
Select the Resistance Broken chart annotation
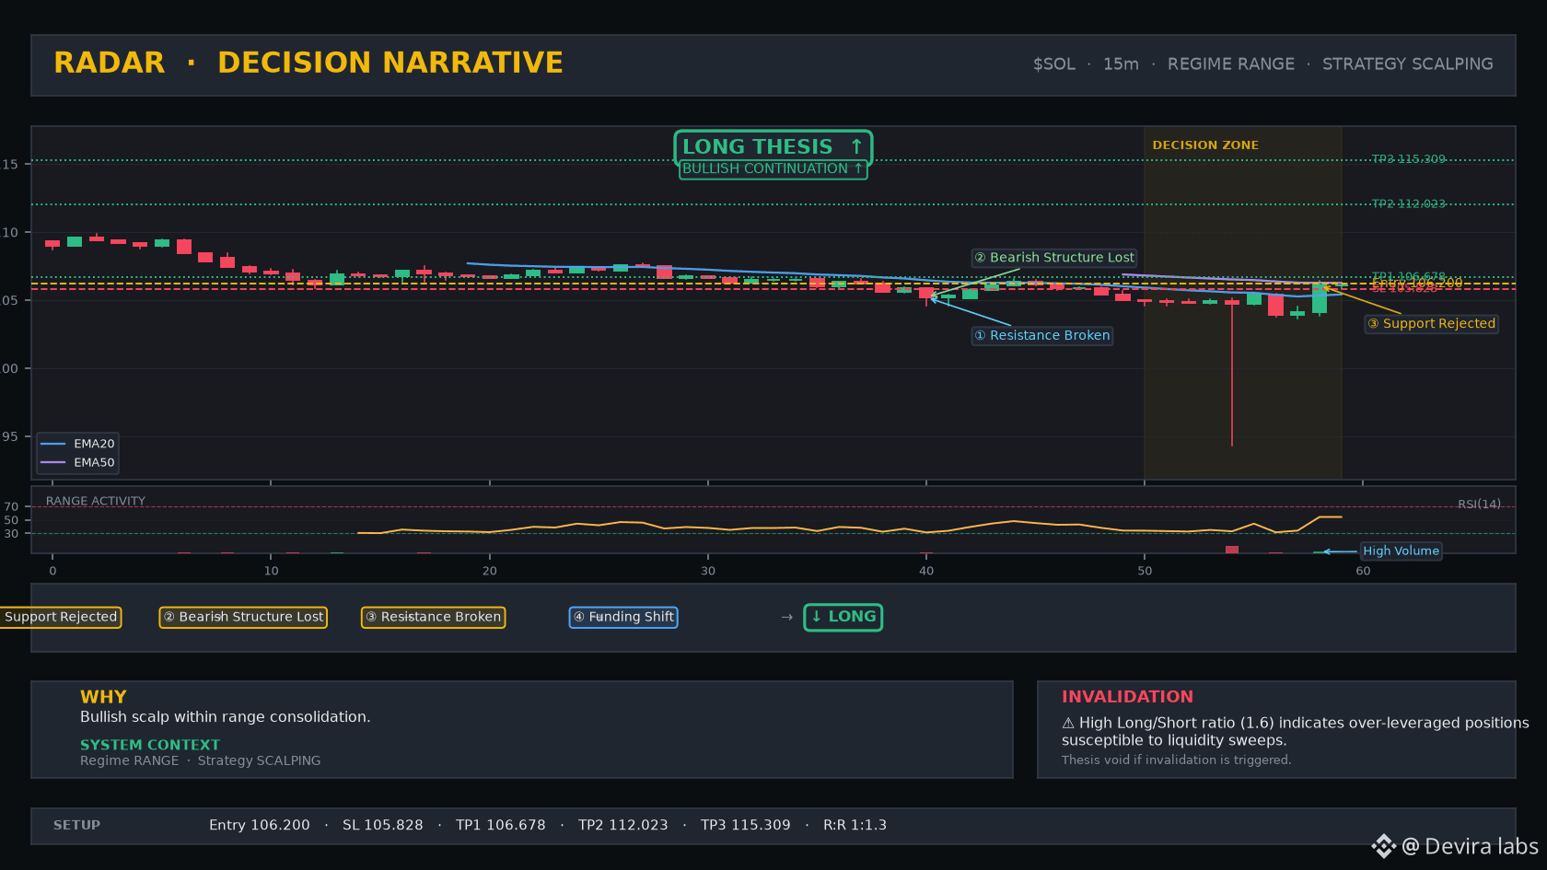tap(1042, 336)
